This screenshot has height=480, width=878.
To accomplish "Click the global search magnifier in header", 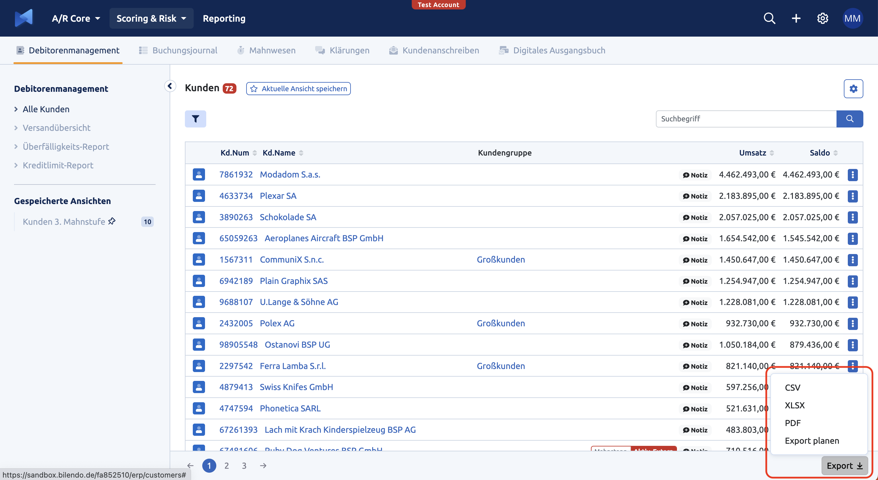I will [769, 18].
